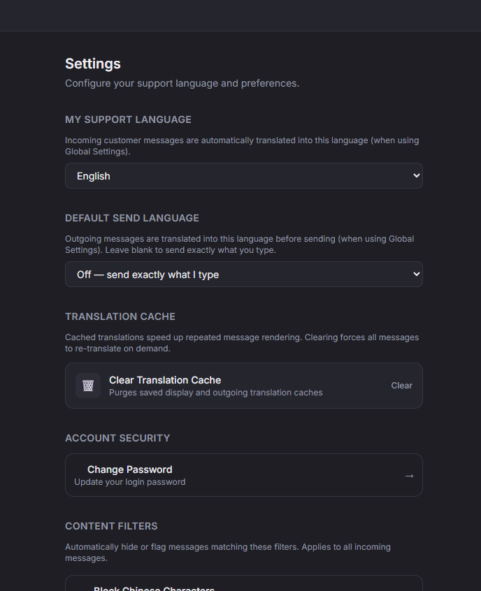Screen dimensions: 481x591
Task: Click the arrow icon in Change Password row
Action: point(409,476)
